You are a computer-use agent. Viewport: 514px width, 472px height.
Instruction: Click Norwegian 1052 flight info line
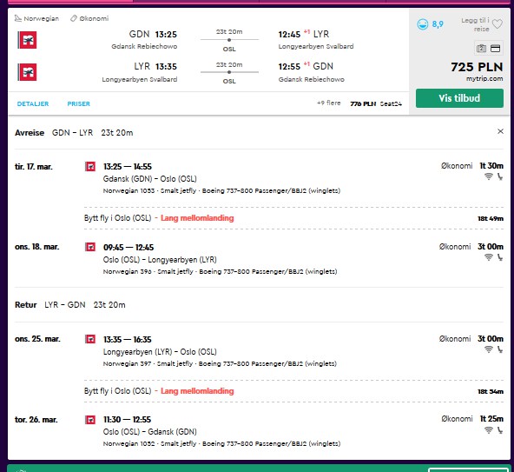[221, 444]
